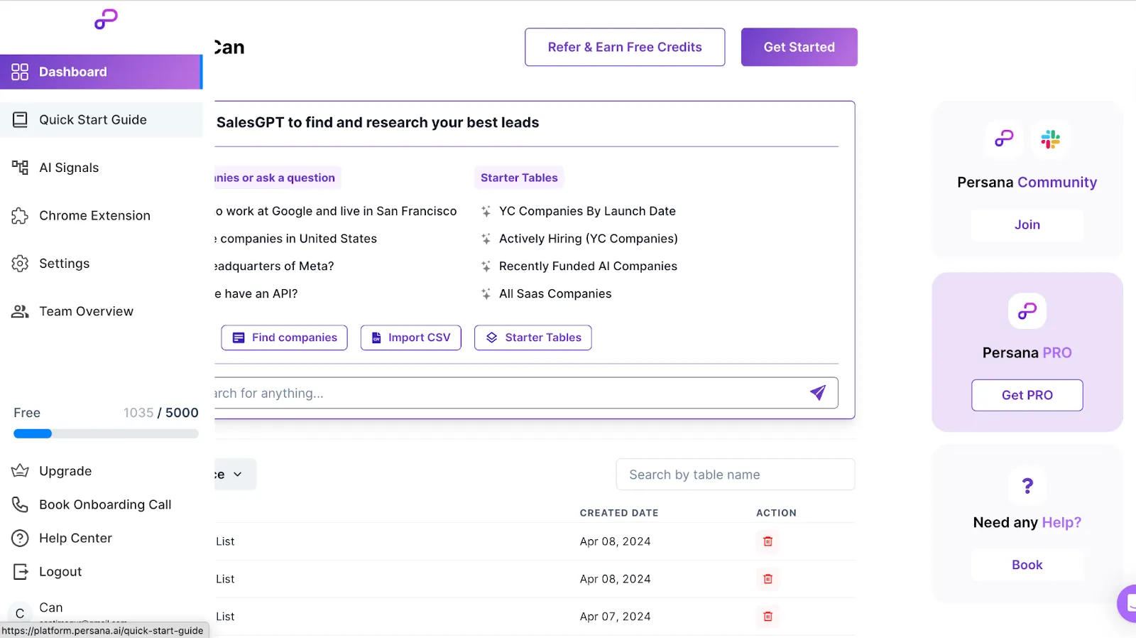
Task: Click Refer & Earn Free Credits button
Action: tap(625, 47)
